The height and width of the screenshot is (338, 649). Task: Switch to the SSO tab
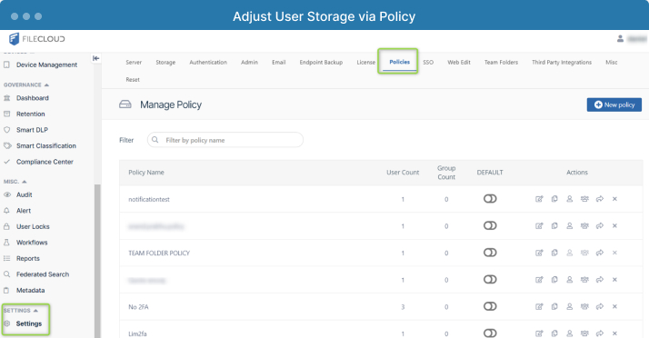(428, 63)
